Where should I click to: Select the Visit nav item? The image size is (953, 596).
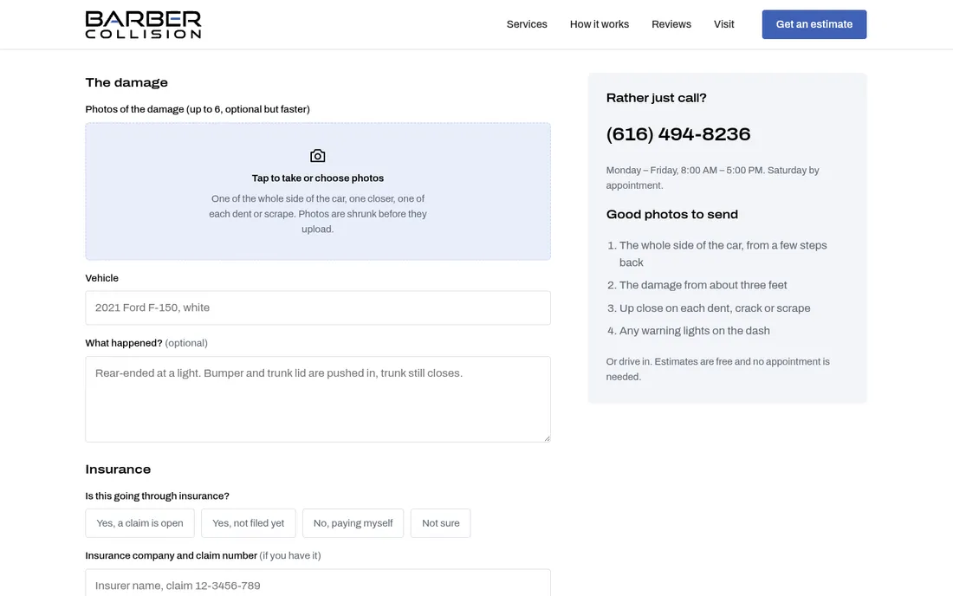point(724,24)
